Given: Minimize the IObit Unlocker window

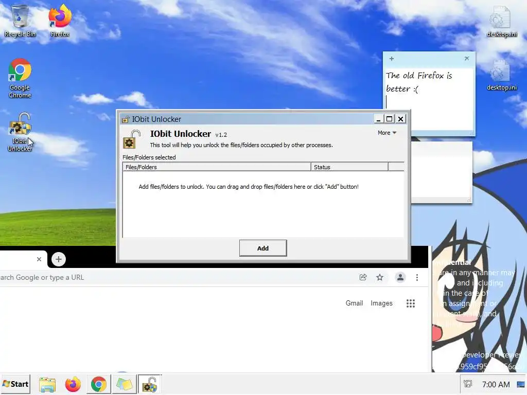Looking at the screenshot, I should (x=378, y=119).
